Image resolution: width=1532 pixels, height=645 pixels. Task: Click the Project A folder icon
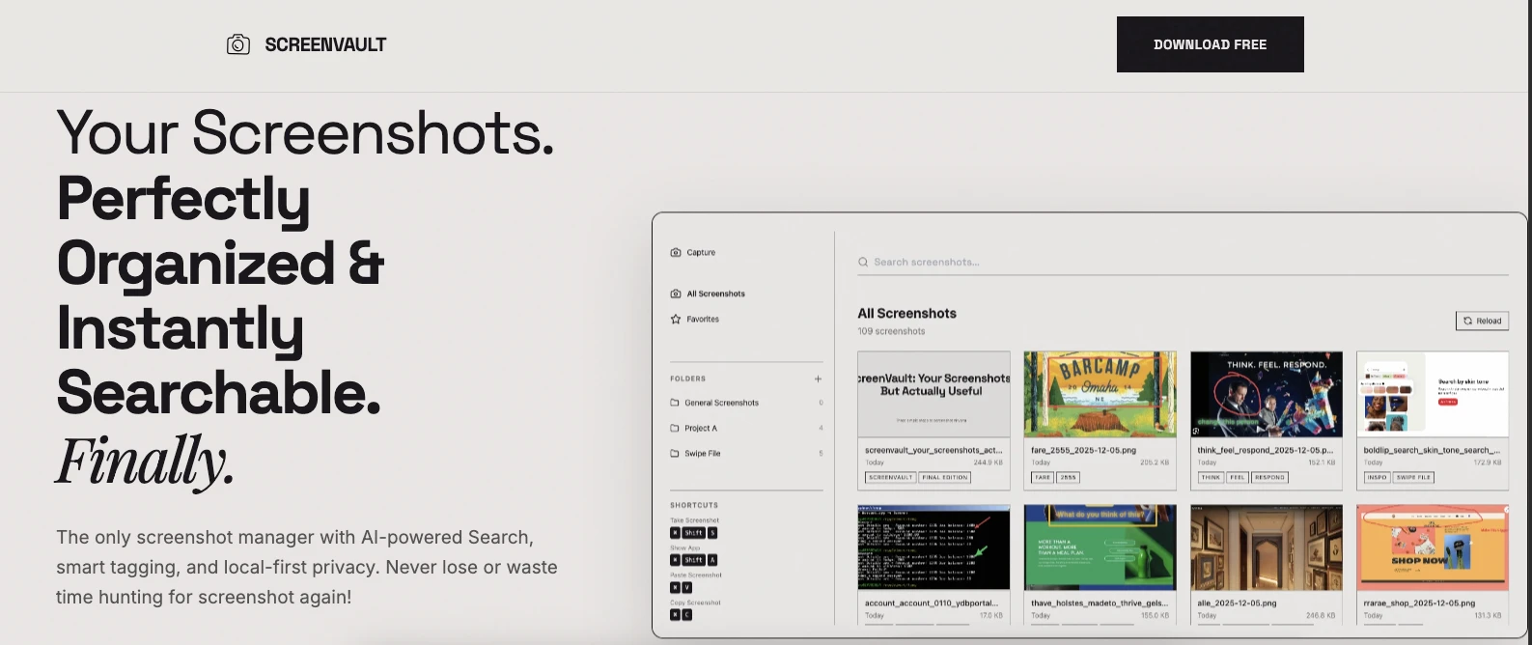pyautogui.click(x=675, y=428)
